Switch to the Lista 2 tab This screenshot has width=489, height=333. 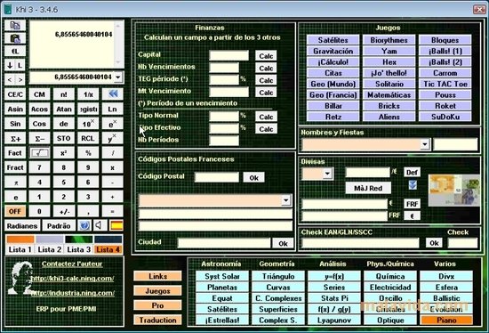[49, 249]
